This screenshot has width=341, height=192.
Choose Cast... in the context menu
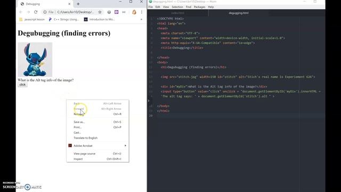pyautogui.click(x=98, y=133)
